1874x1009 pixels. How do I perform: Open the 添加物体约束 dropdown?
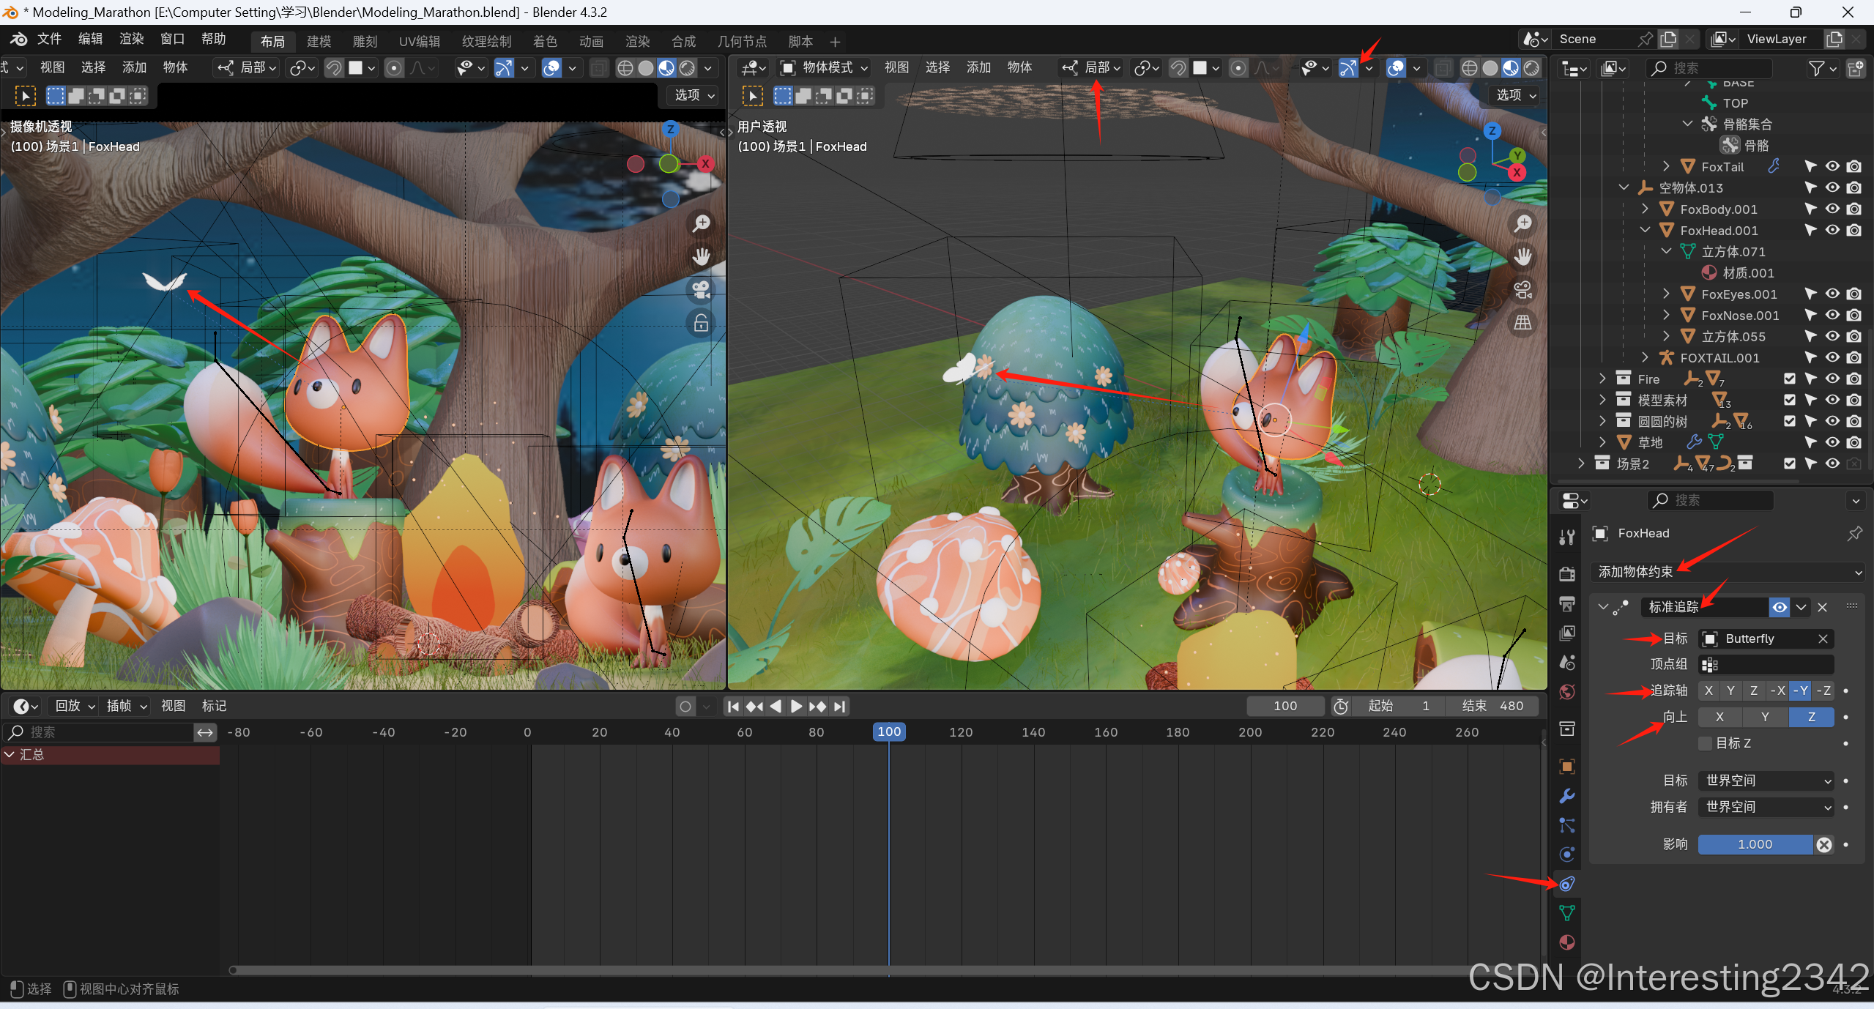pyautogui.click(x=1728, y=572)
